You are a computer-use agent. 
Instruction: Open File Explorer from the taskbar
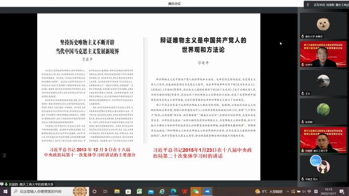point(117,191)
